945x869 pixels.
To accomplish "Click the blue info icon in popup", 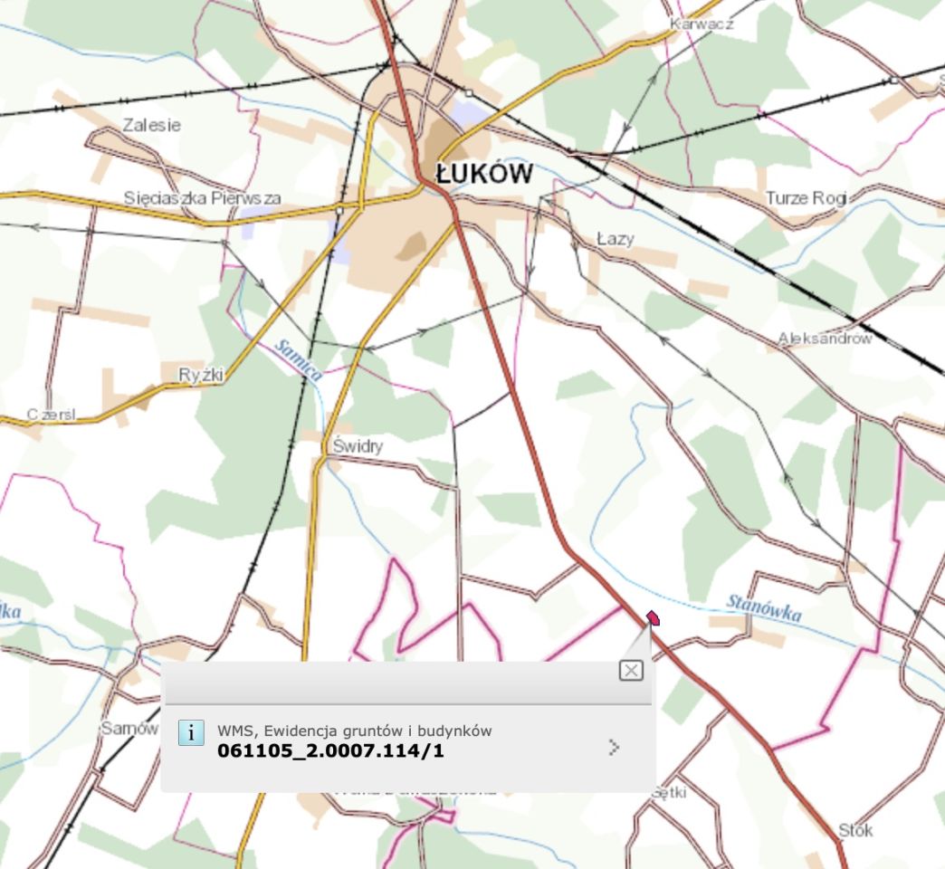I will (191, 733).
